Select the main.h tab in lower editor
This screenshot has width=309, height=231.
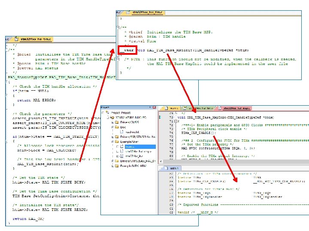pos(172,169)
